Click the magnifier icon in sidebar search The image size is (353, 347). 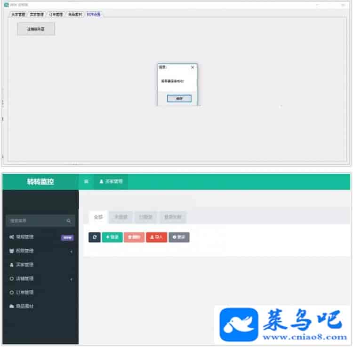click(69, 221)
